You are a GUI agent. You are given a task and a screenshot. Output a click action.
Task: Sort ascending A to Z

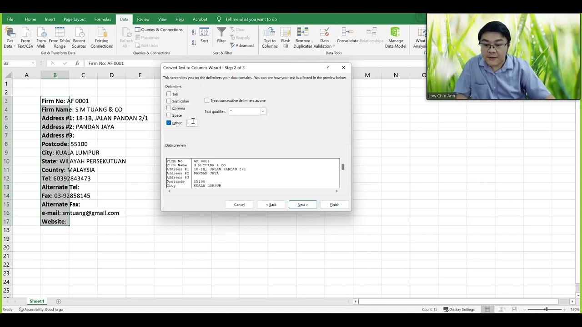[194, 32]
